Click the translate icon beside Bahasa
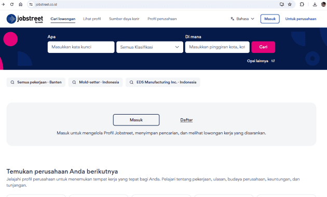 pyautogui.click(x=233, y=19)
